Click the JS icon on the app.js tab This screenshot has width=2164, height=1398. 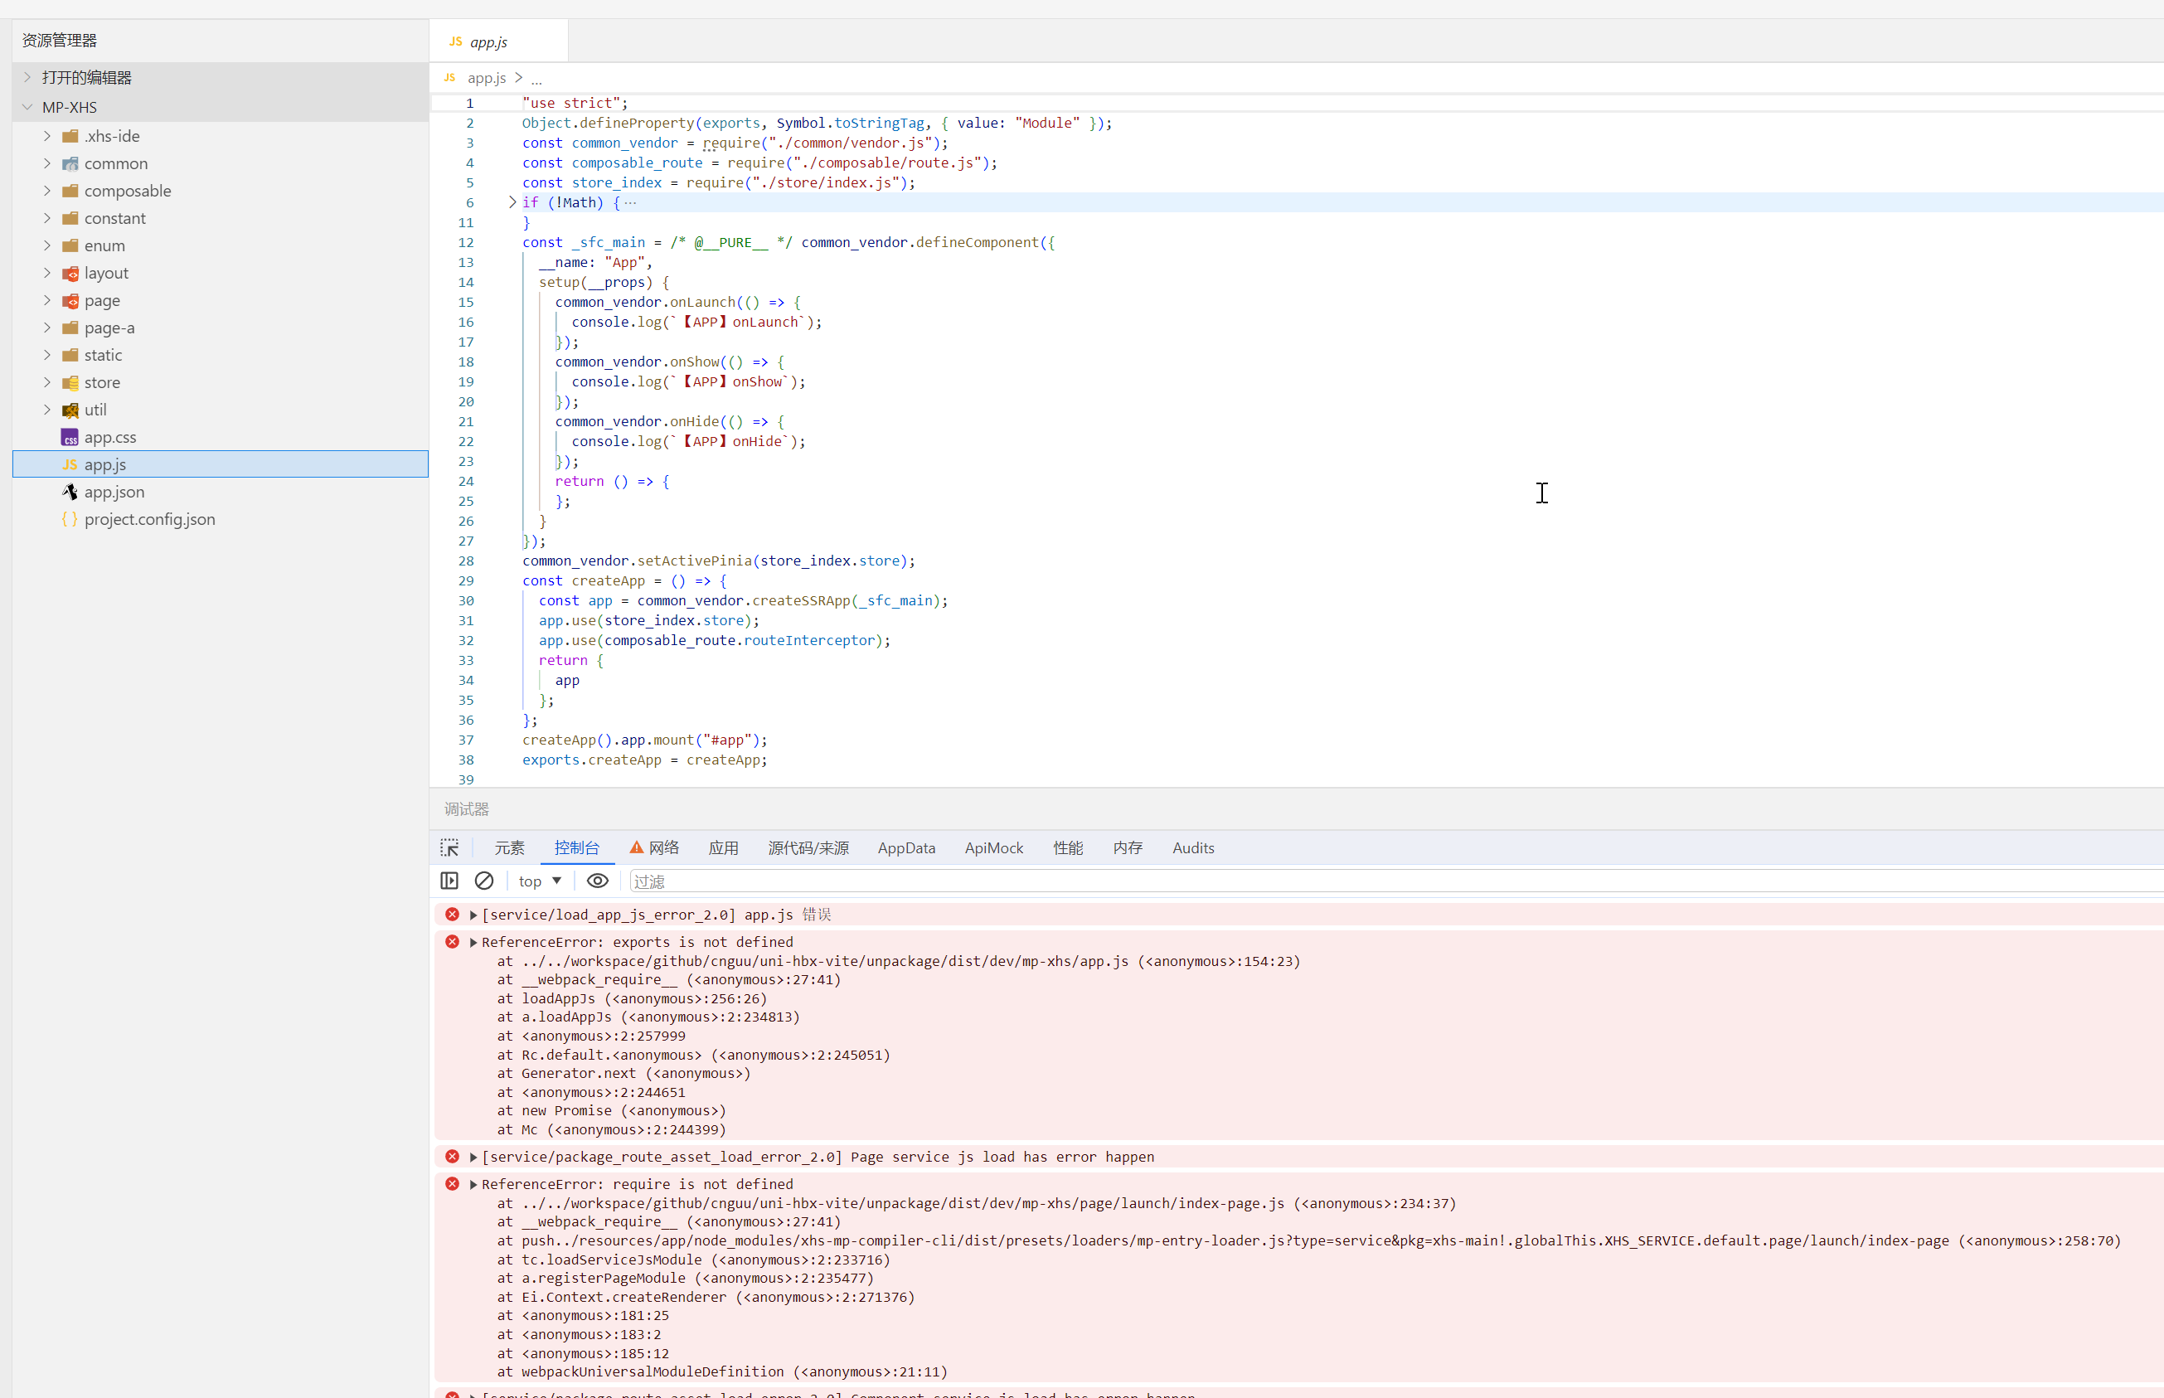pyautogui.click(x=456, y=41)
